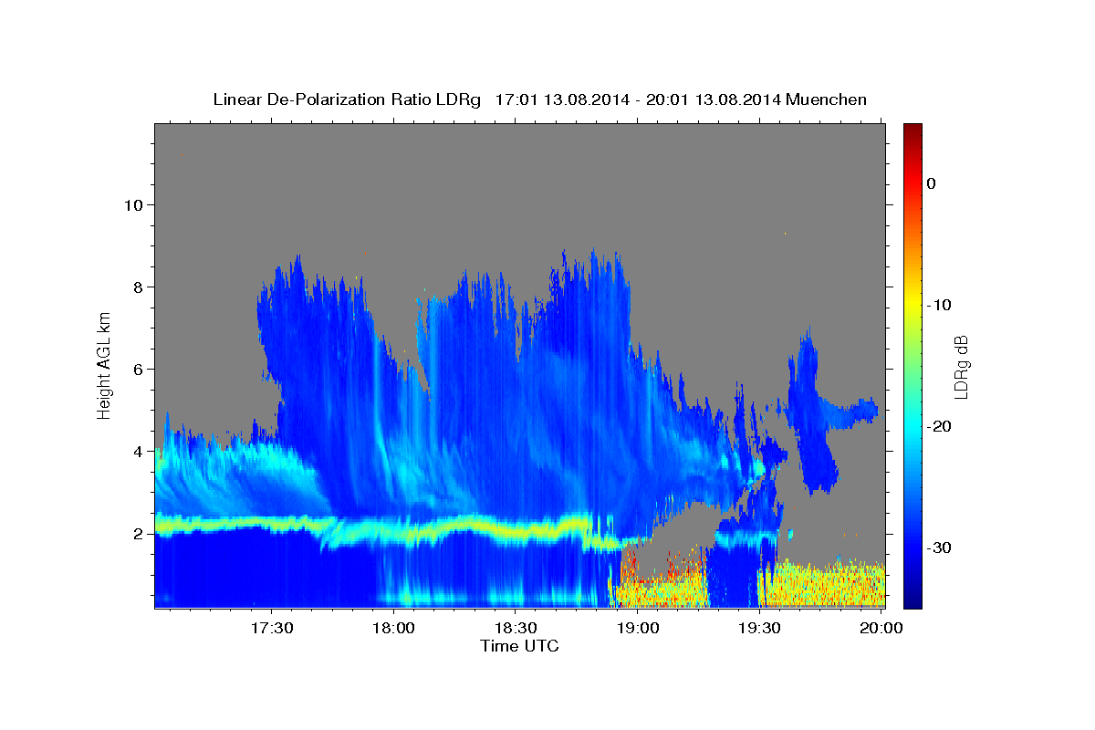Viewport: 1095px width, 730px height.
Task: Click the height axis label '10'
Action: [133, 204]
